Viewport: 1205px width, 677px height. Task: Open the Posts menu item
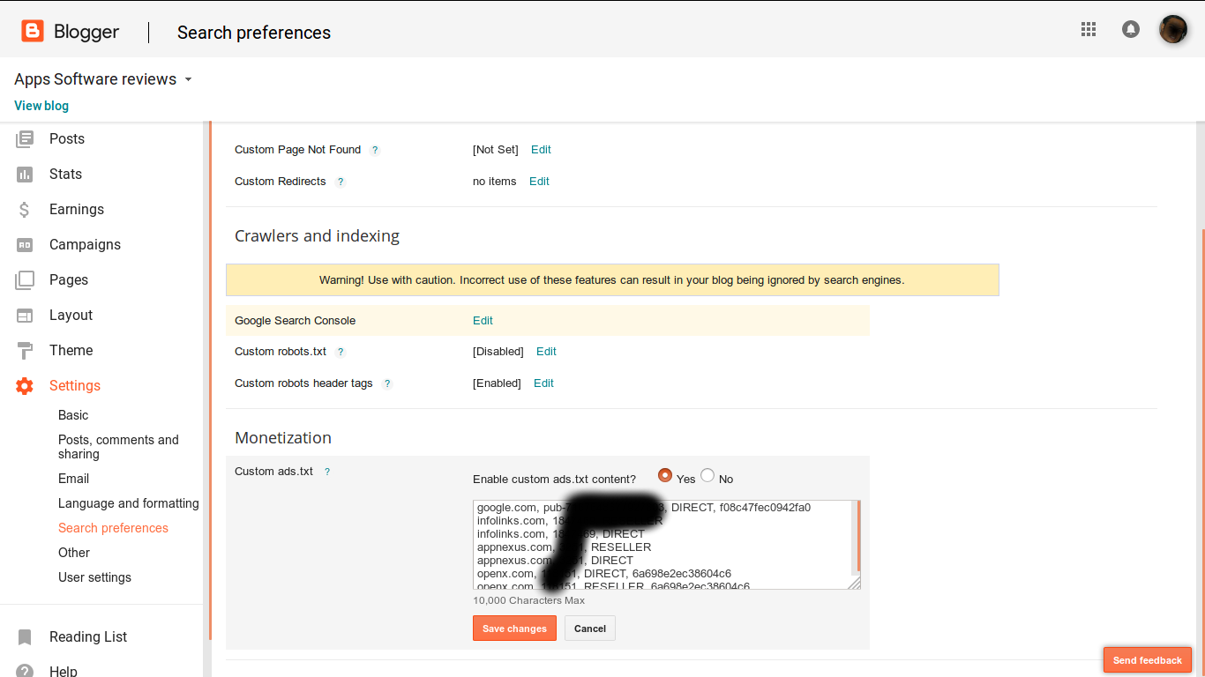67,138
